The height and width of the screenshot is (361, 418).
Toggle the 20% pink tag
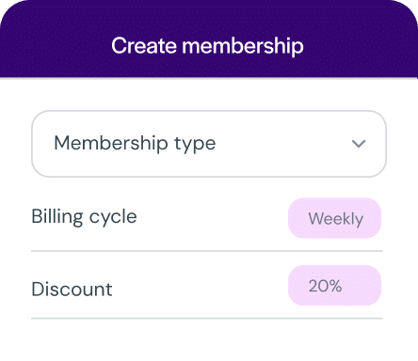click(334, 286)
